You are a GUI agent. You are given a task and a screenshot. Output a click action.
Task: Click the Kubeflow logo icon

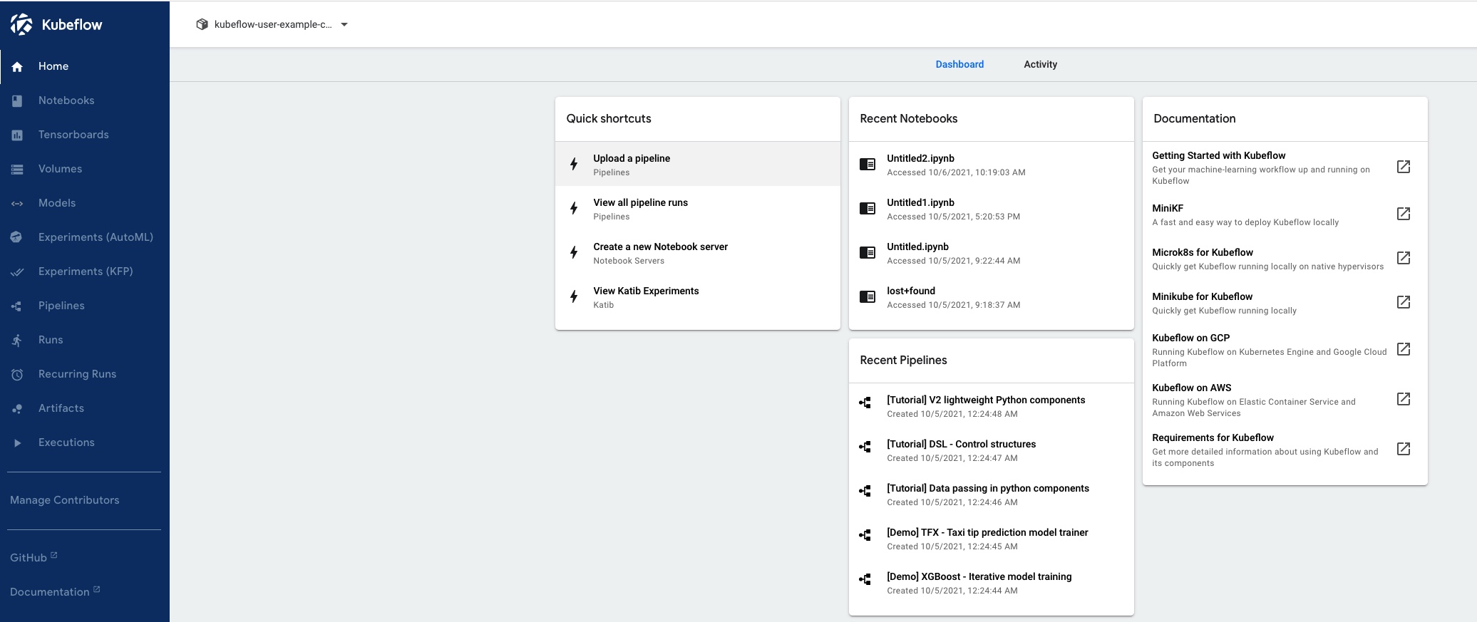click(21, 24)
